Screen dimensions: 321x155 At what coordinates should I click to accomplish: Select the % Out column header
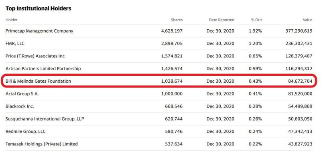(x=256, y=20)
